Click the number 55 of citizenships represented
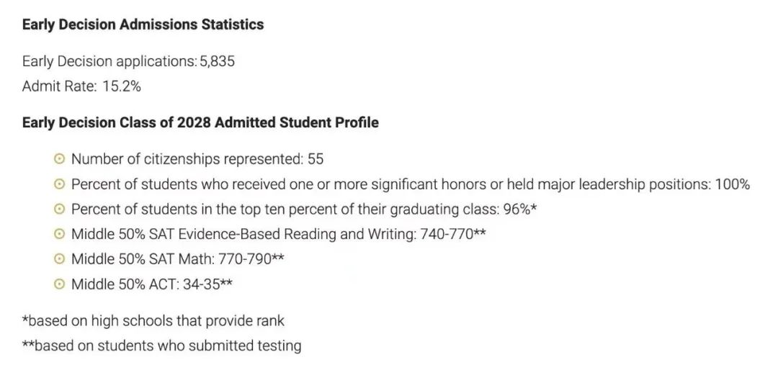The width and height of the screenshot is (778, 375). tap(316, 159)
